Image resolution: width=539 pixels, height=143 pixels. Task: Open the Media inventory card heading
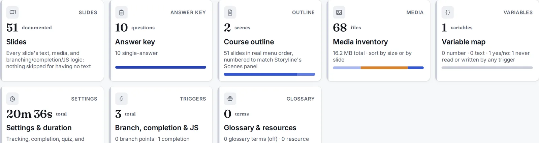point(360,42)
